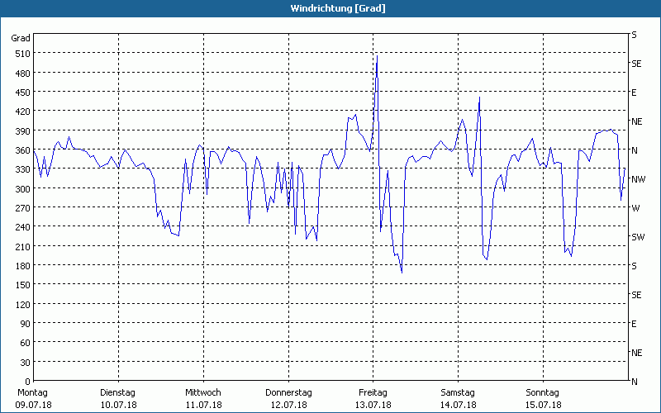Select the 120 degree axis label
661x413 pixels.
point(23,304)
